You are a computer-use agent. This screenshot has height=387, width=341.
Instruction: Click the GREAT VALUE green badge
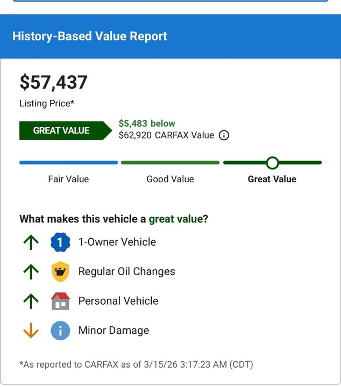(x=66, y=131)
